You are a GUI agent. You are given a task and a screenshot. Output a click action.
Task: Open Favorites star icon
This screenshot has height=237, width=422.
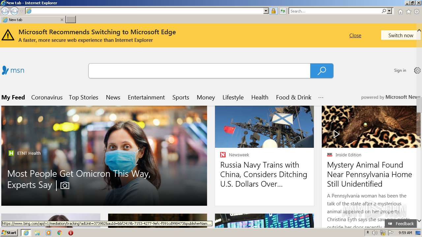point(408,12)
